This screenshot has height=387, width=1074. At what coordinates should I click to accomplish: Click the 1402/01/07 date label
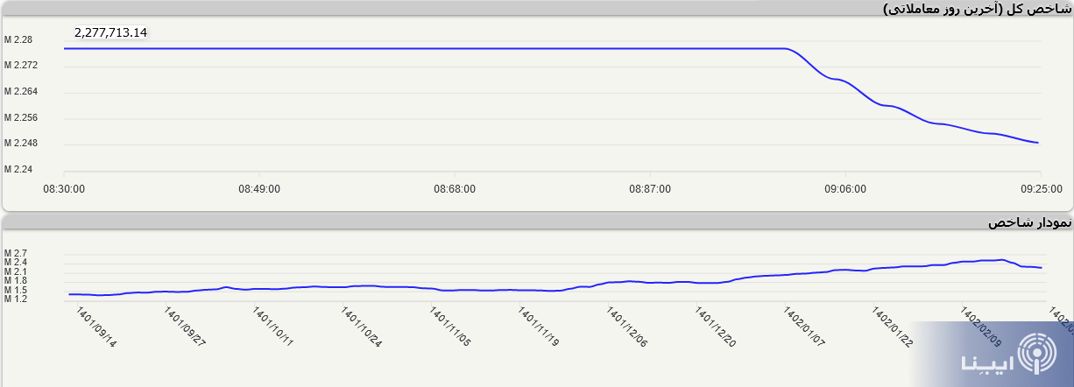pos(805,327)
